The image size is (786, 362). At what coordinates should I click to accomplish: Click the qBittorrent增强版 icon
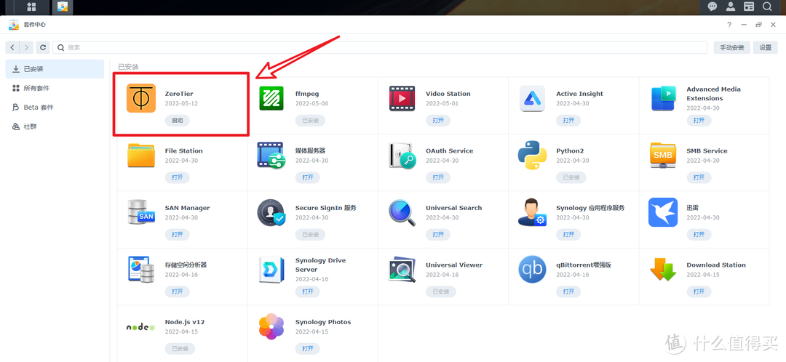point(532,270)
